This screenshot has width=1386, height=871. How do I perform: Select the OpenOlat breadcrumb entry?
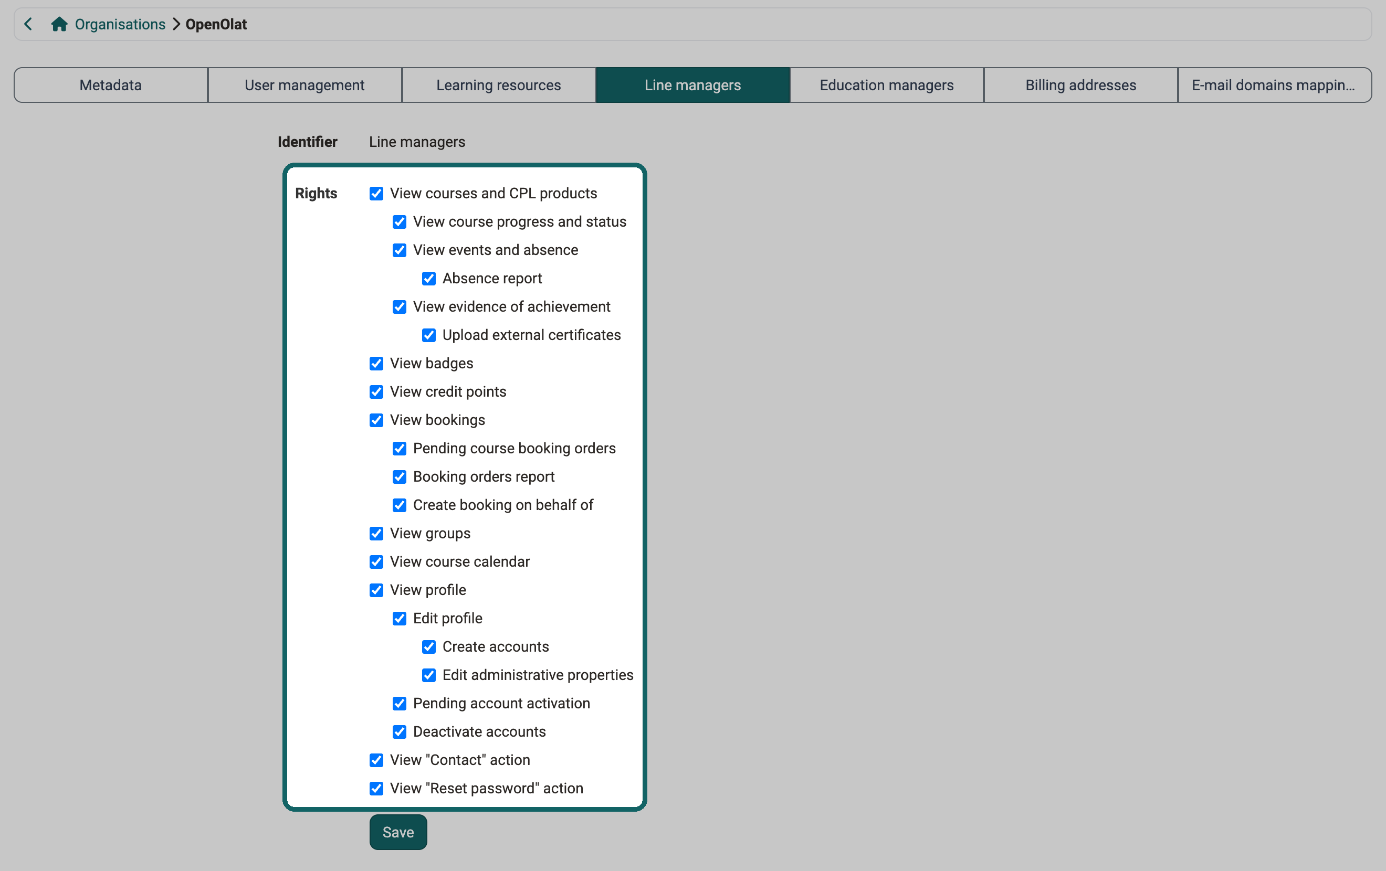coord(216,24)
